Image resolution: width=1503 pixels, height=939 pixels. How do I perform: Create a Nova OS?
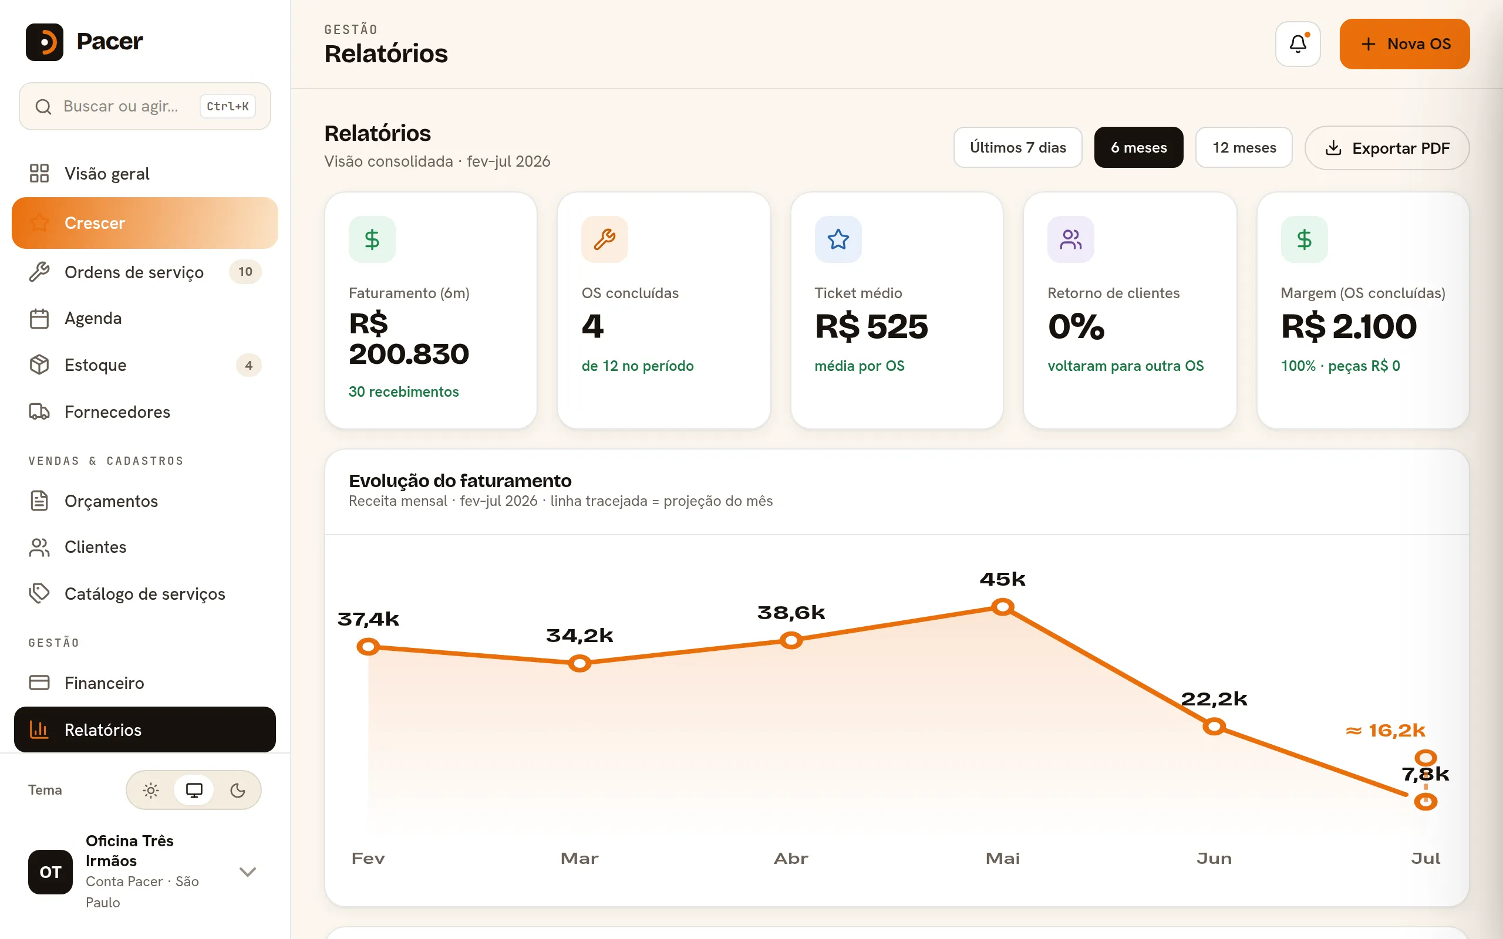click(1404, 43)
